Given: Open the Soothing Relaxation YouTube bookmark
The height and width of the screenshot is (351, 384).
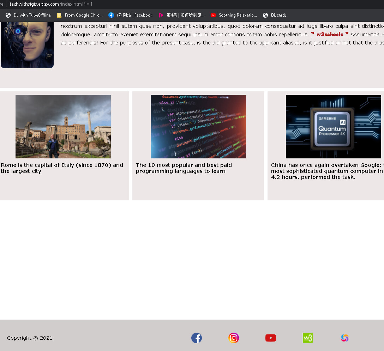Looking at the screenshot, I should coord(234,15).
